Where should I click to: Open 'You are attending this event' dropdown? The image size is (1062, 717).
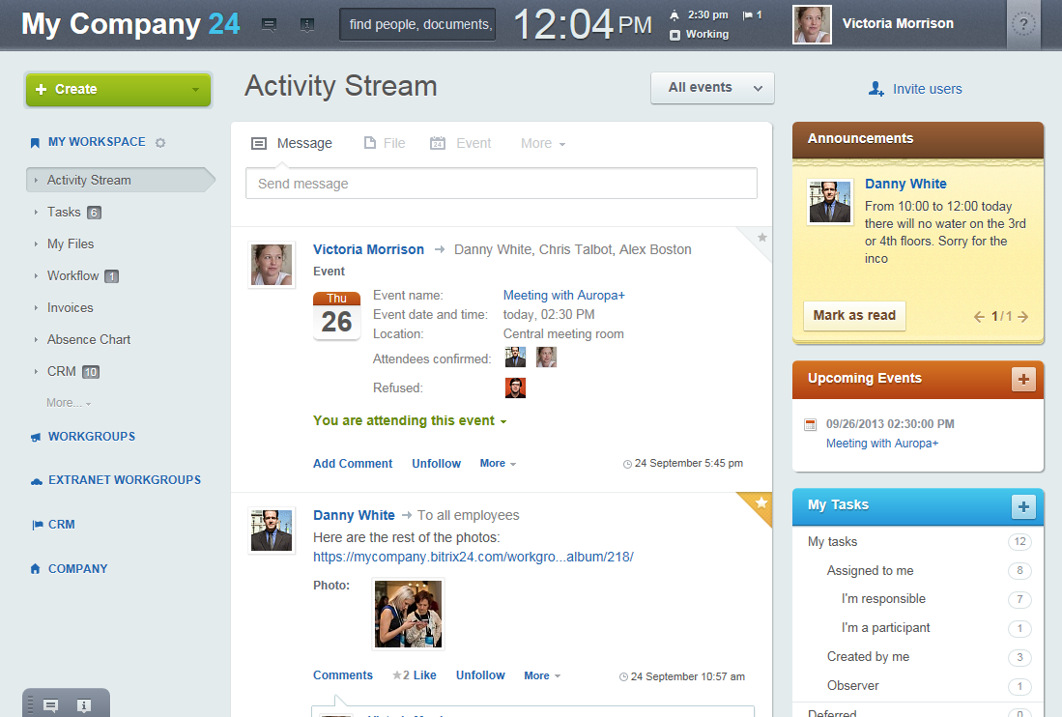(410, 421)
